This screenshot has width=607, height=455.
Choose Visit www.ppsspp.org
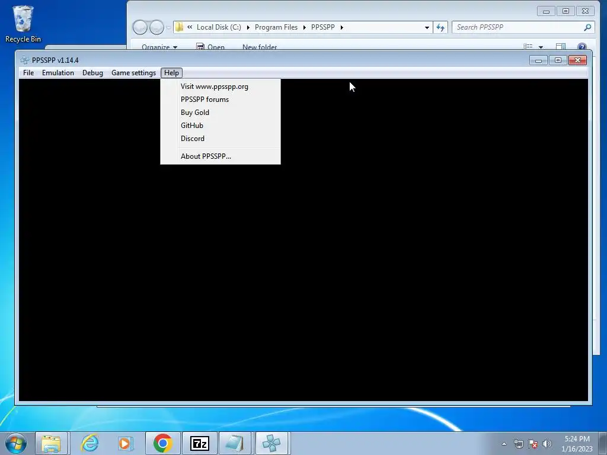pos(221,86)
